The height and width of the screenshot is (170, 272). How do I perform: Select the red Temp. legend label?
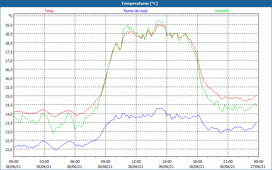point(50,11)
